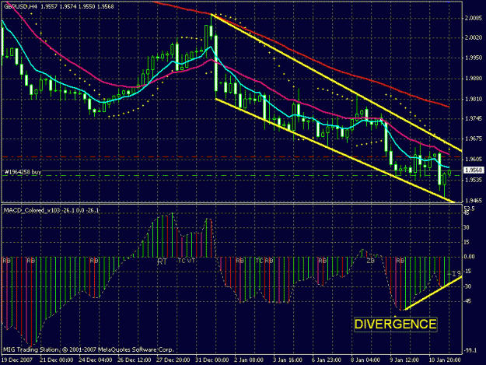Click the 1.9880 price axis label
This screenshot has height=365, width=486.
(x=474, y=79)
